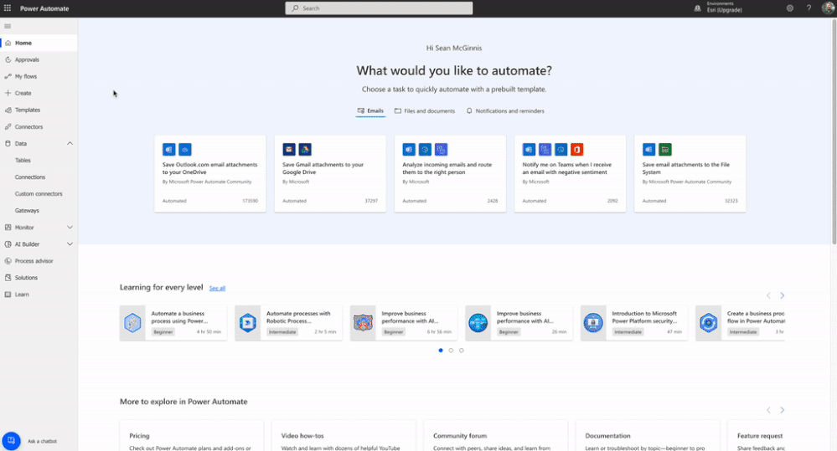
Task: Open the app launcher waffle icon
Action: tap(8, 8)
